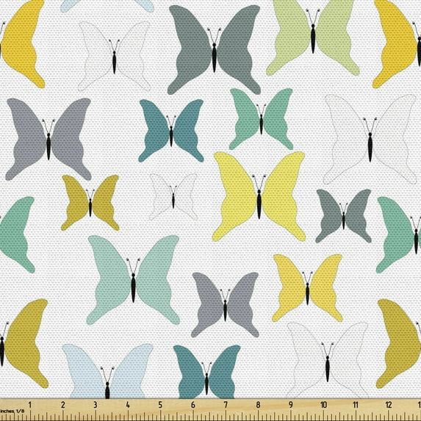
Task: Select the small olive-mustard butterfly
Action: pos(90,203)
